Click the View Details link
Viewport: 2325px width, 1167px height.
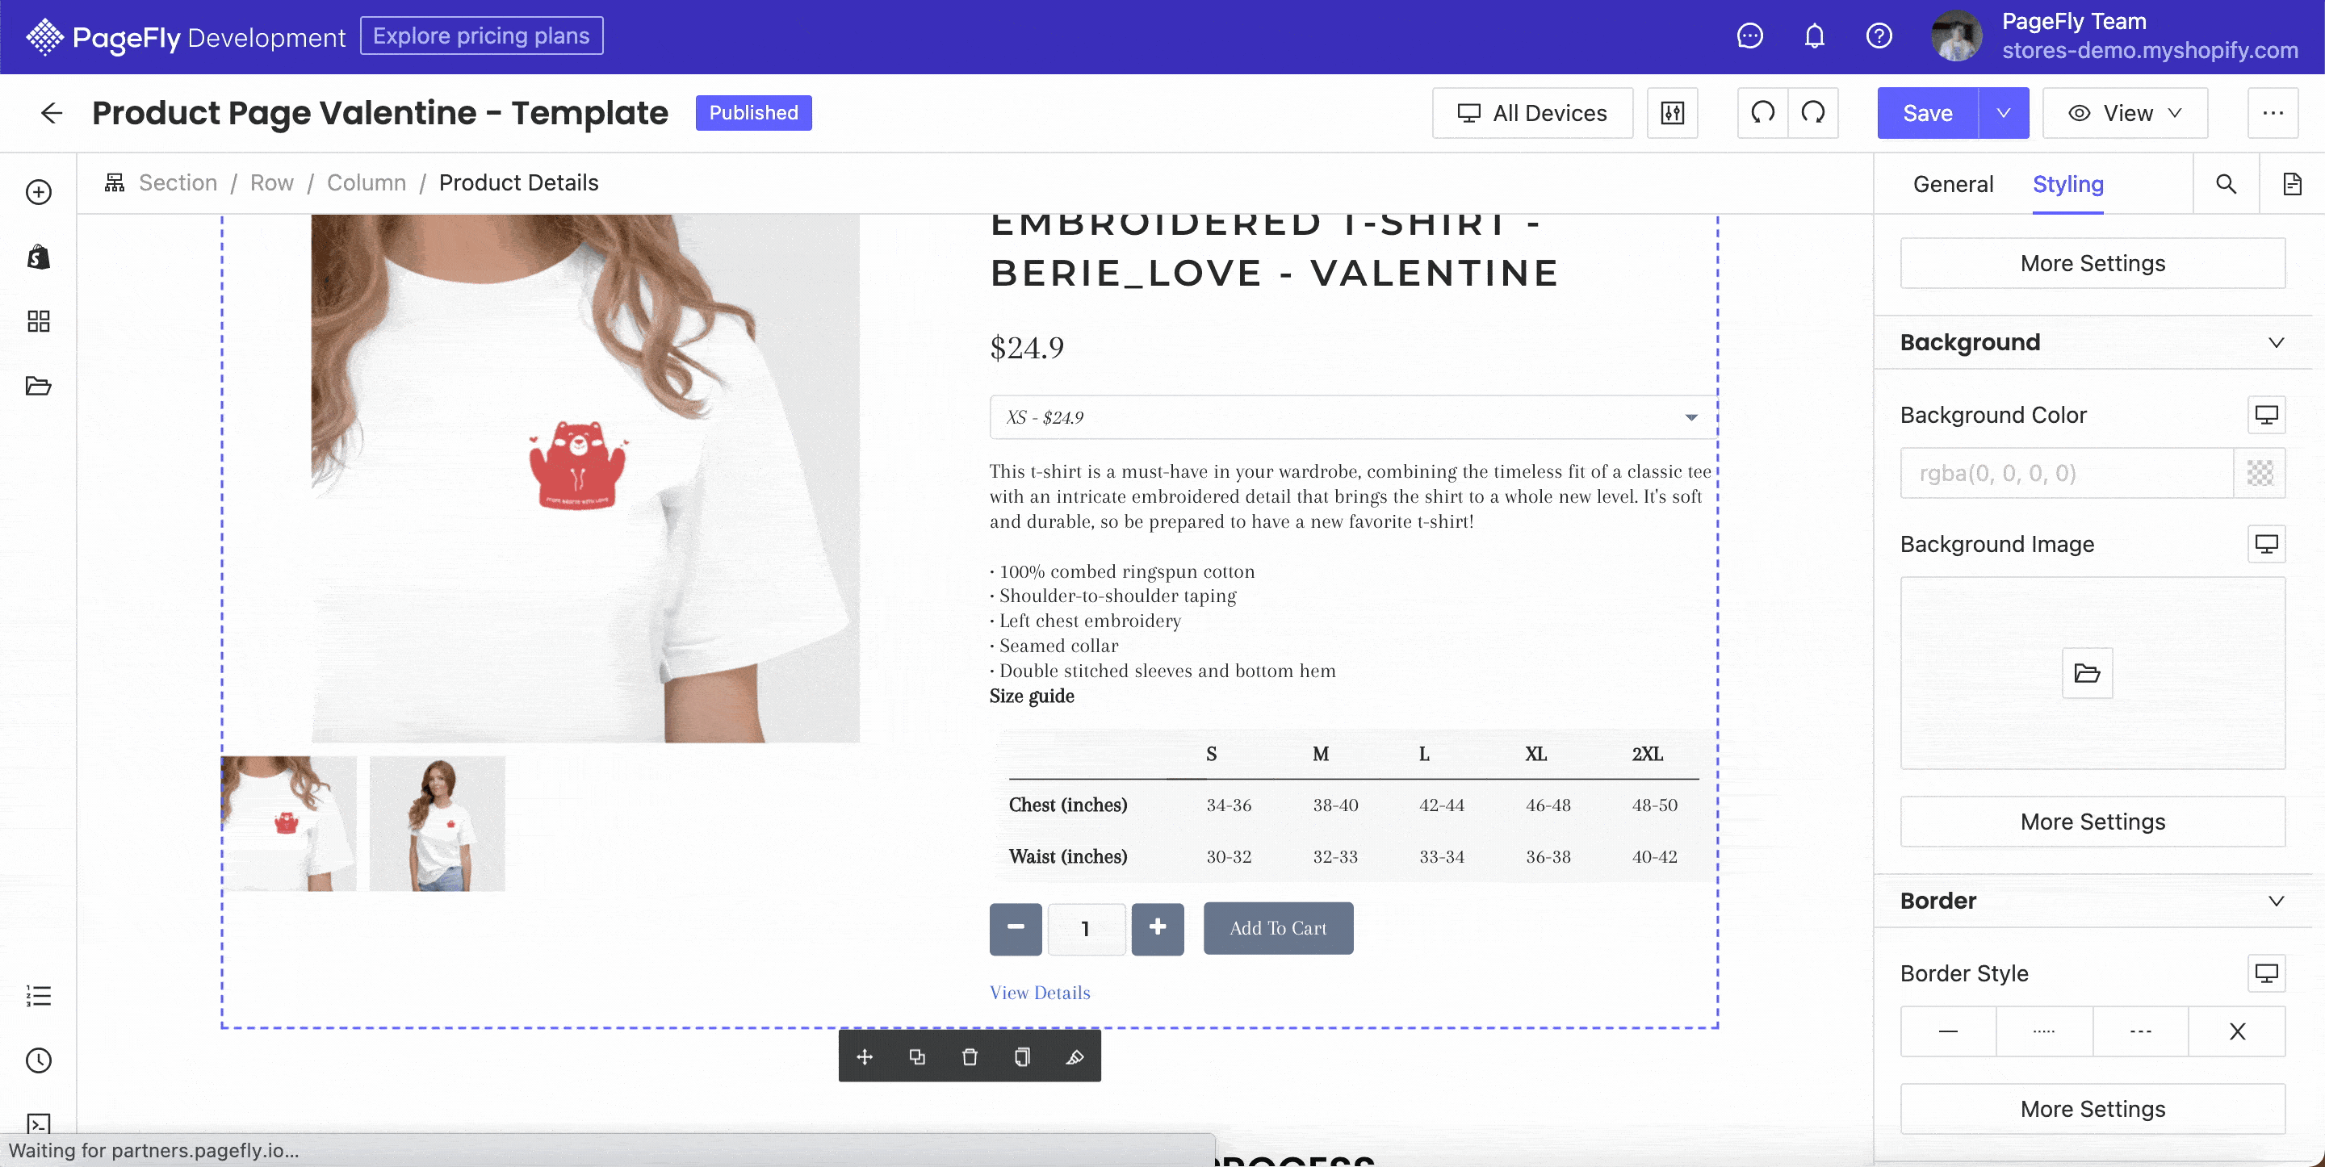[x=1040, y=993]
